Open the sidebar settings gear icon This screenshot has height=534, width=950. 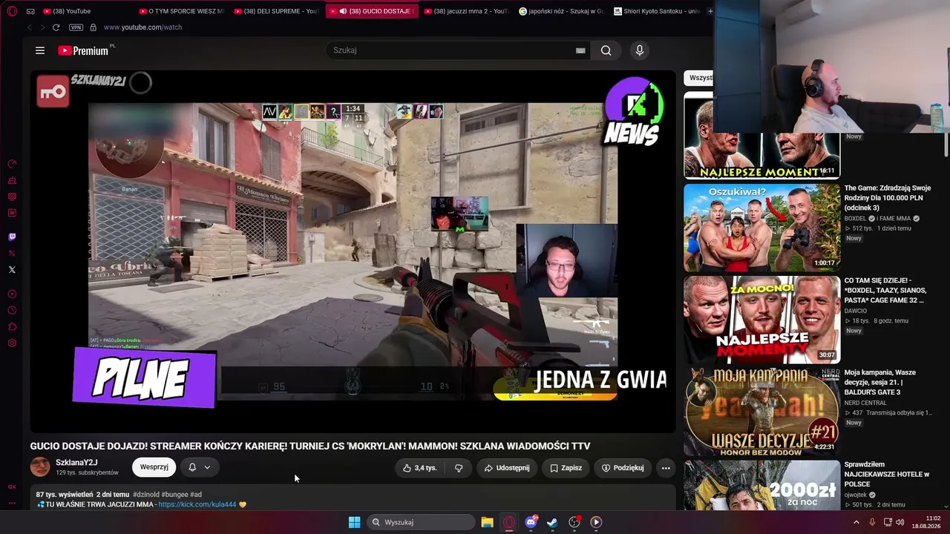pyautogui.click(x=12, y=343)
